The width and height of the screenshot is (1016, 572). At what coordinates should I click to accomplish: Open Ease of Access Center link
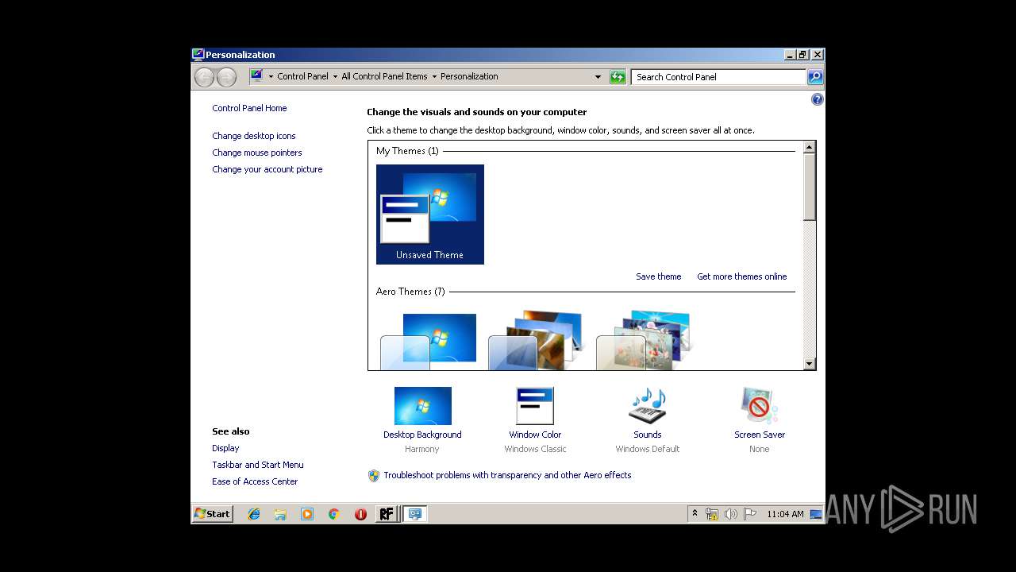point(255,481)
